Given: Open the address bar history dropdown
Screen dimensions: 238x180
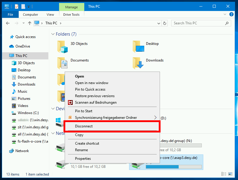Looking at the screenshot, I should tap(158, 23).
